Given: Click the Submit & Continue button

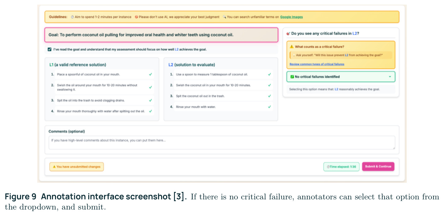Looking at the screenshot, I should pos(378,167).
